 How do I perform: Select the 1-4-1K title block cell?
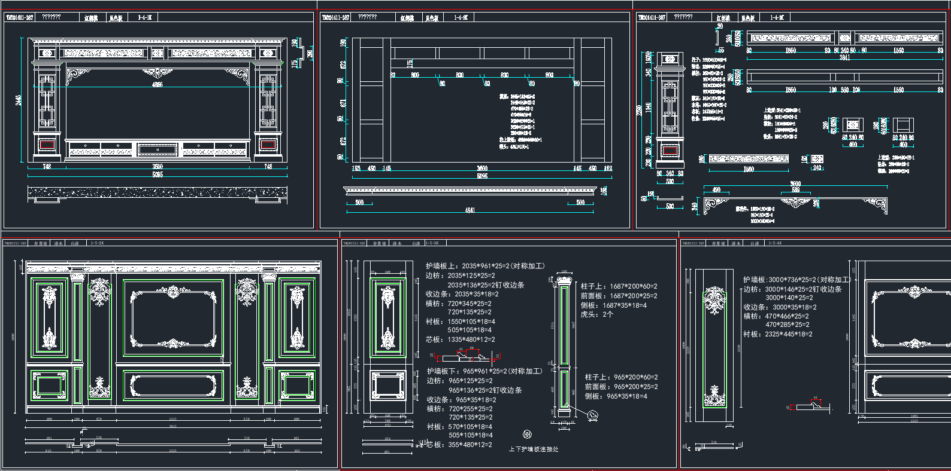coord(145,18)
